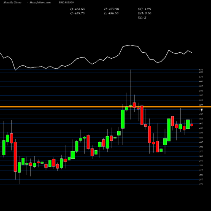
Task: Select the low value "L: 456.50"
Action: click(111, 14)
